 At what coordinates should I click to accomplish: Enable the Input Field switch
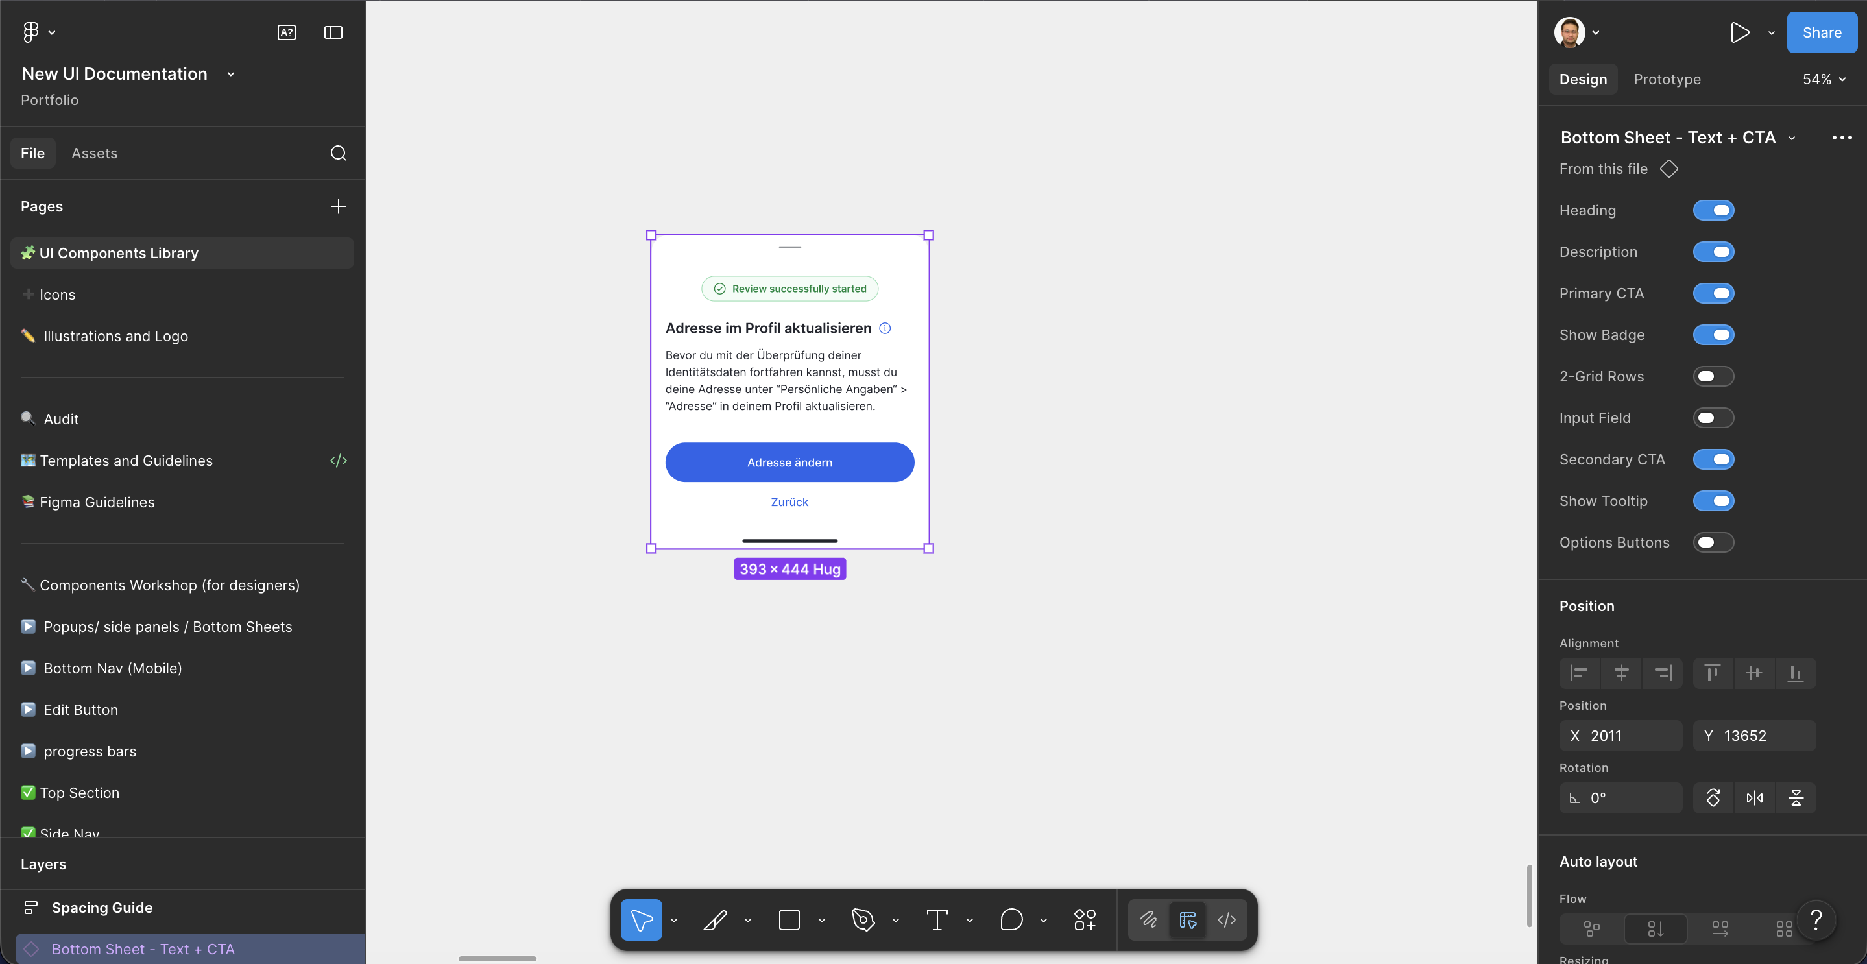(x=1713, y=418)
